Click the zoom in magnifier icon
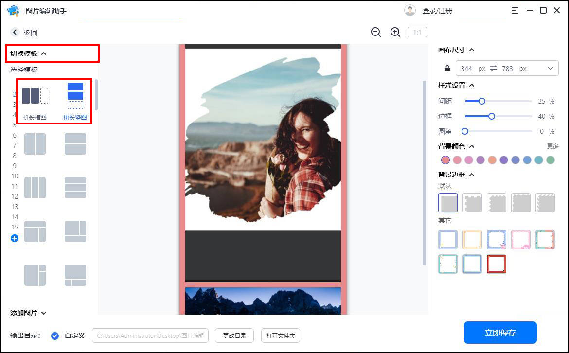Image resolution: width=569 pixels, height=353 pixels. pyautogui.click(x=395, y=32)
